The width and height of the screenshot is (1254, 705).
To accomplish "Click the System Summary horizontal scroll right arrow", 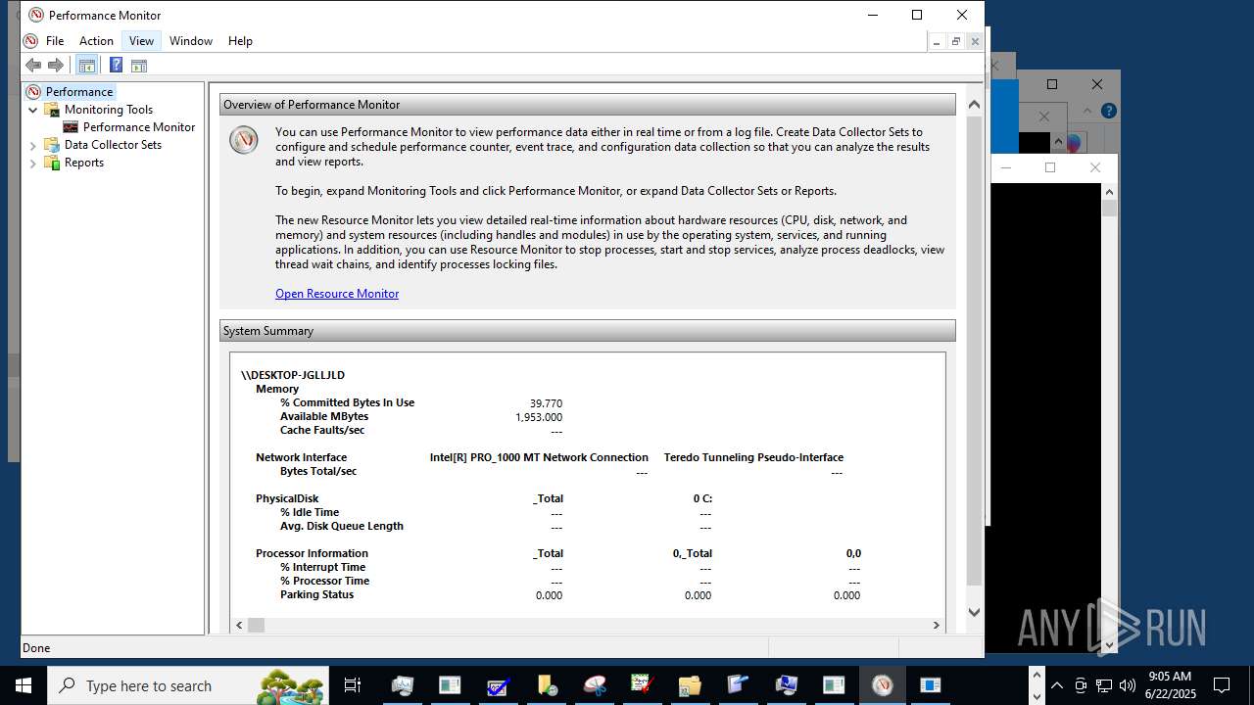I will point(936,625).
